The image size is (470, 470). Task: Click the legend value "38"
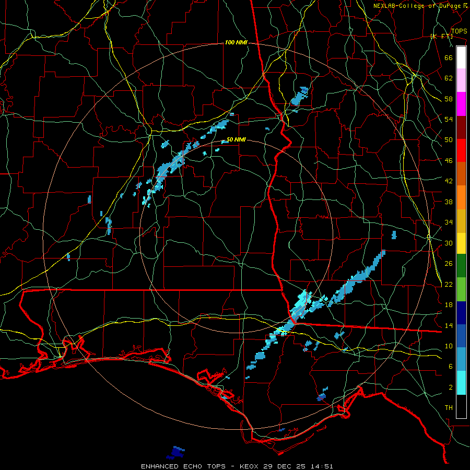click(x=449, y=202)
